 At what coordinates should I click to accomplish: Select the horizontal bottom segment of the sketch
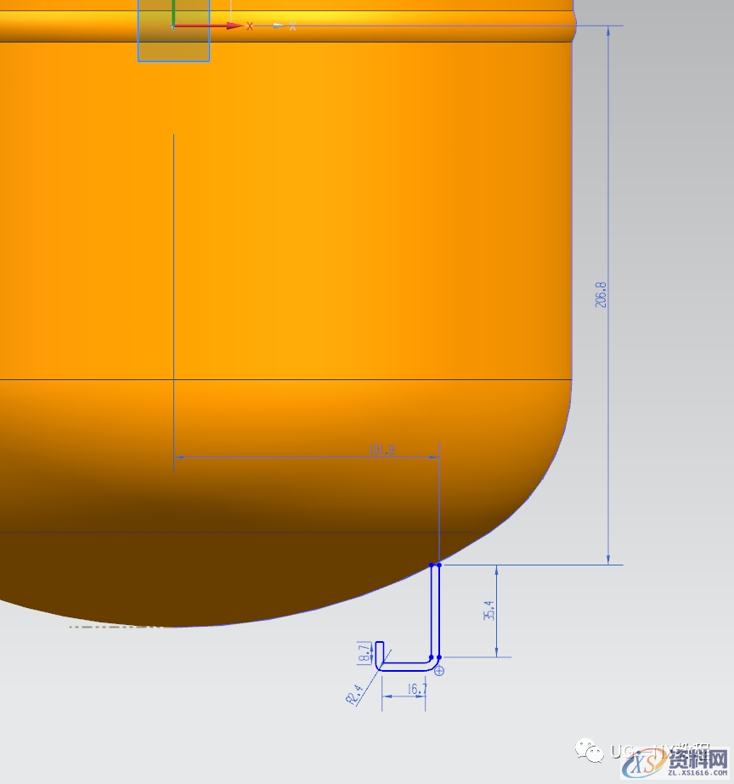tap(405, 666)
